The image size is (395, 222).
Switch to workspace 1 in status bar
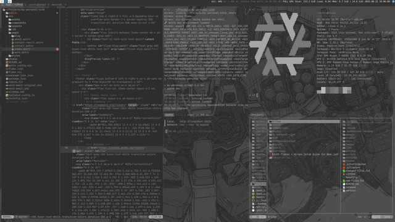[x=2, y=1]
